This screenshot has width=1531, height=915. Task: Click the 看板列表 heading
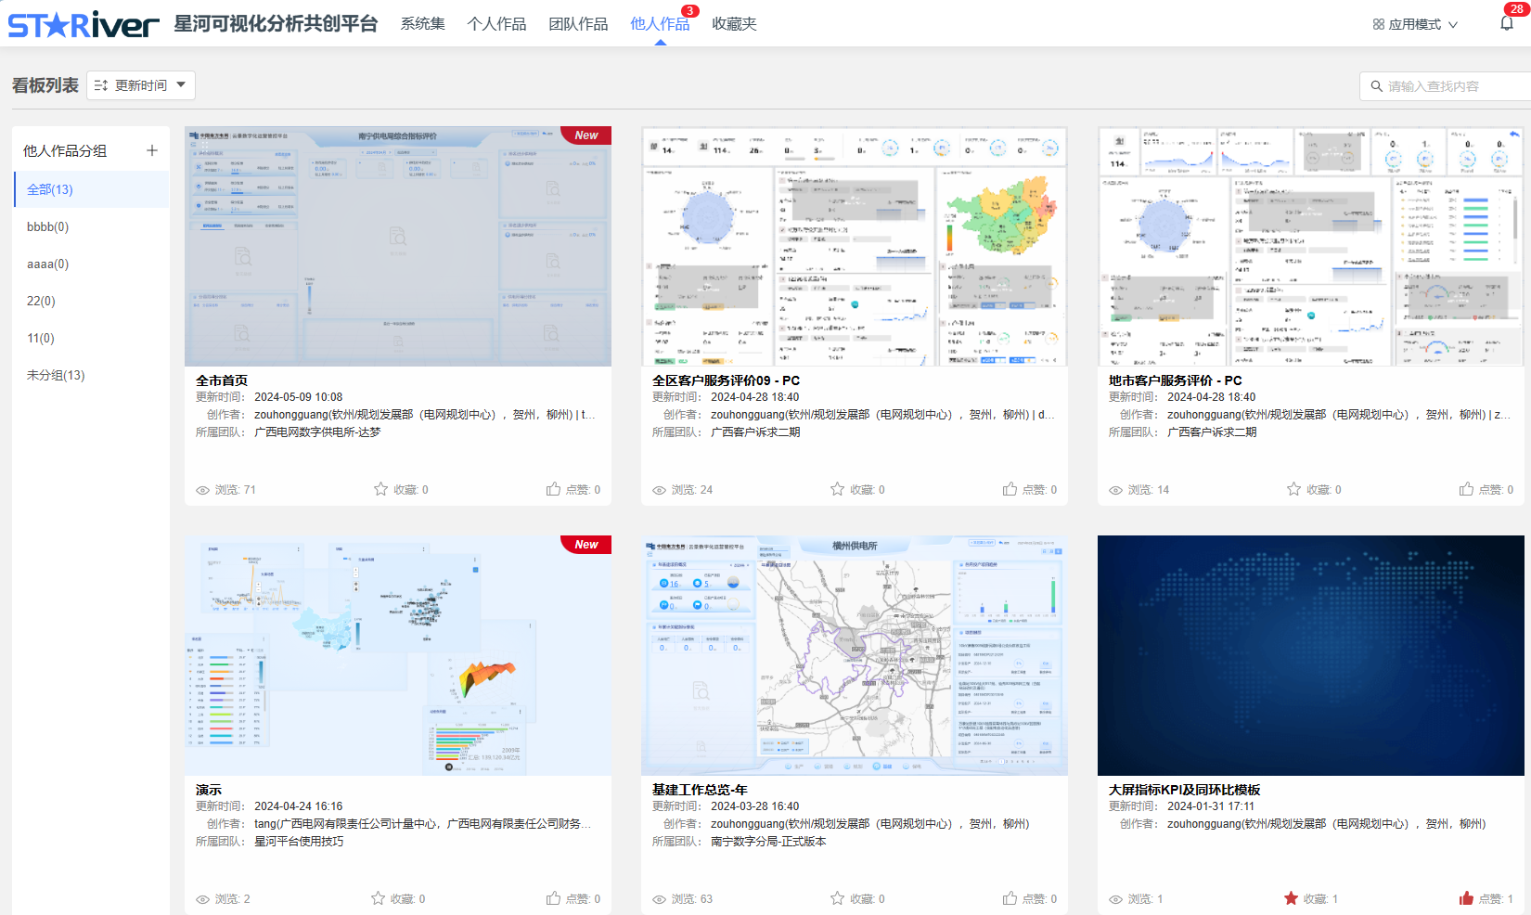click(45, 85)
